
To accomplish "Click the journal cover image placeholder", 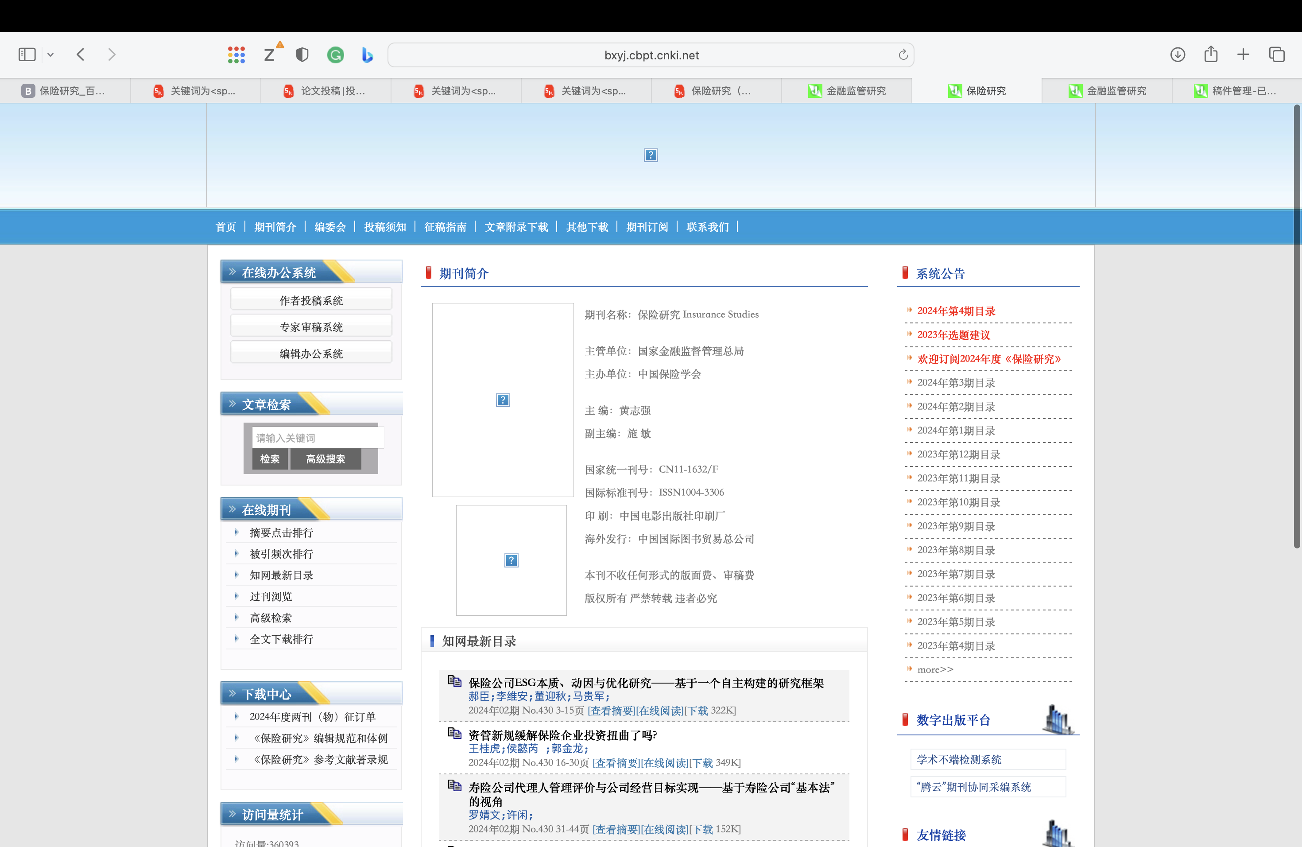I will [x=503, y=400].
